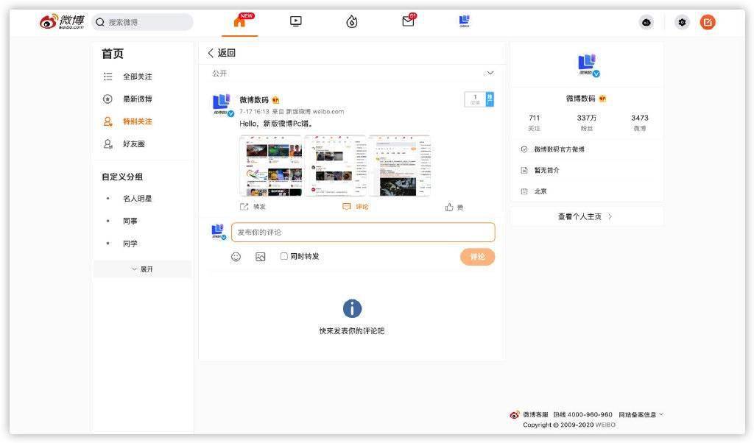View the 337万 粉丝 followers count
This screenshot has height=443, width=754.
[x=587, y=122]
